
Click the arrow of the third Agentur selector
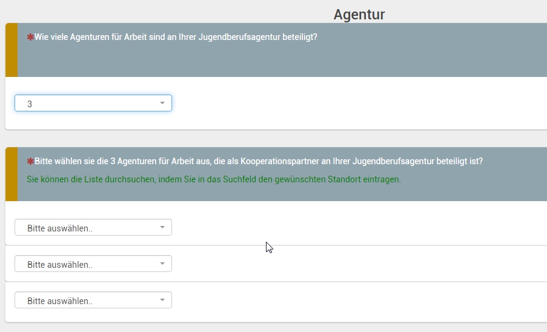tap(162, 300)
